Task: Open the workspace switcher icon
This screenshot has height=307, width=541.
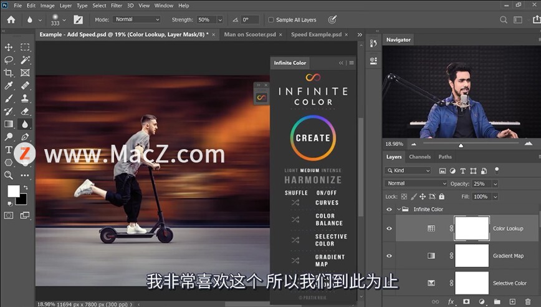Action: pos(518,20)
